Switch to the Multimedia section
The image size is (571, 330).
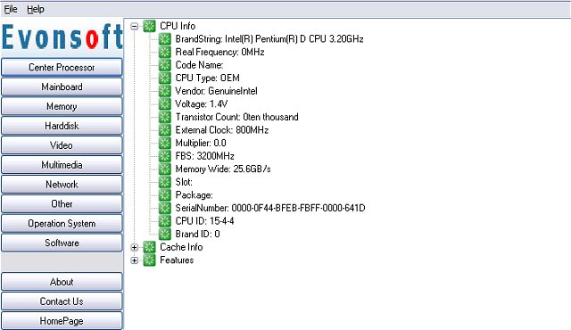62,165
